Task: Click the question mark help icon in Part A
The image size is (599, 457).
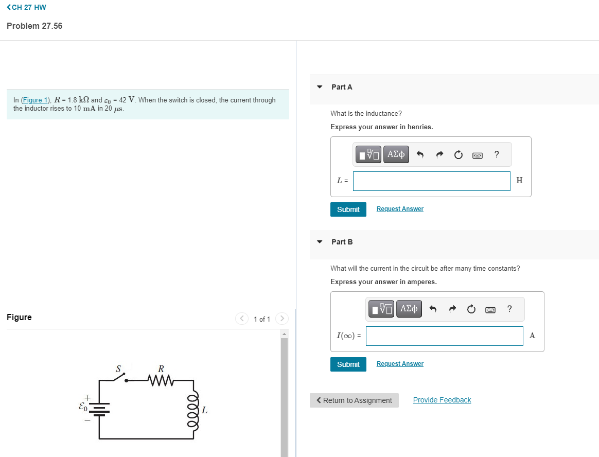Action: pos(496,154)
